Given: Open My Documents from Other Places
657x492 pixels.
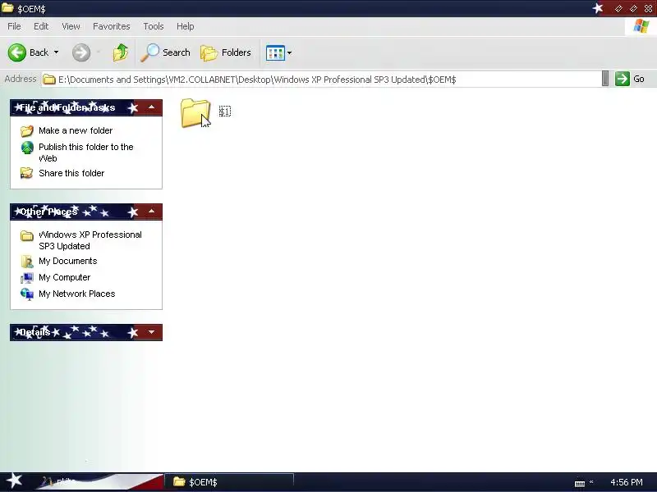Looking at the screenshot, I should (x=68, y=261).
